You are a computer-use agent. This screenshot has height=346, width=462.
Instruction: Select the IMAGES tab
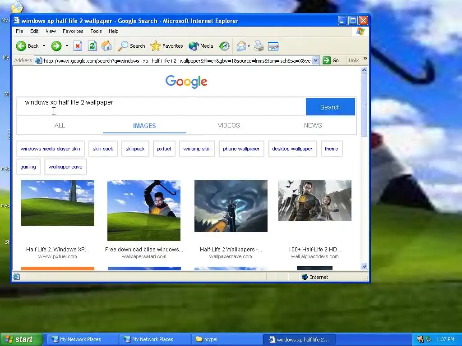click(x=144, y=126)
